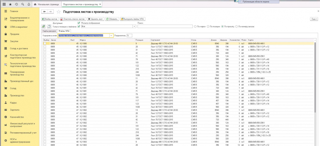Image resolution: width=320 pixels, height=146 pixels.
Task: Open the Производственный цех section
Action: coord(22,81)
